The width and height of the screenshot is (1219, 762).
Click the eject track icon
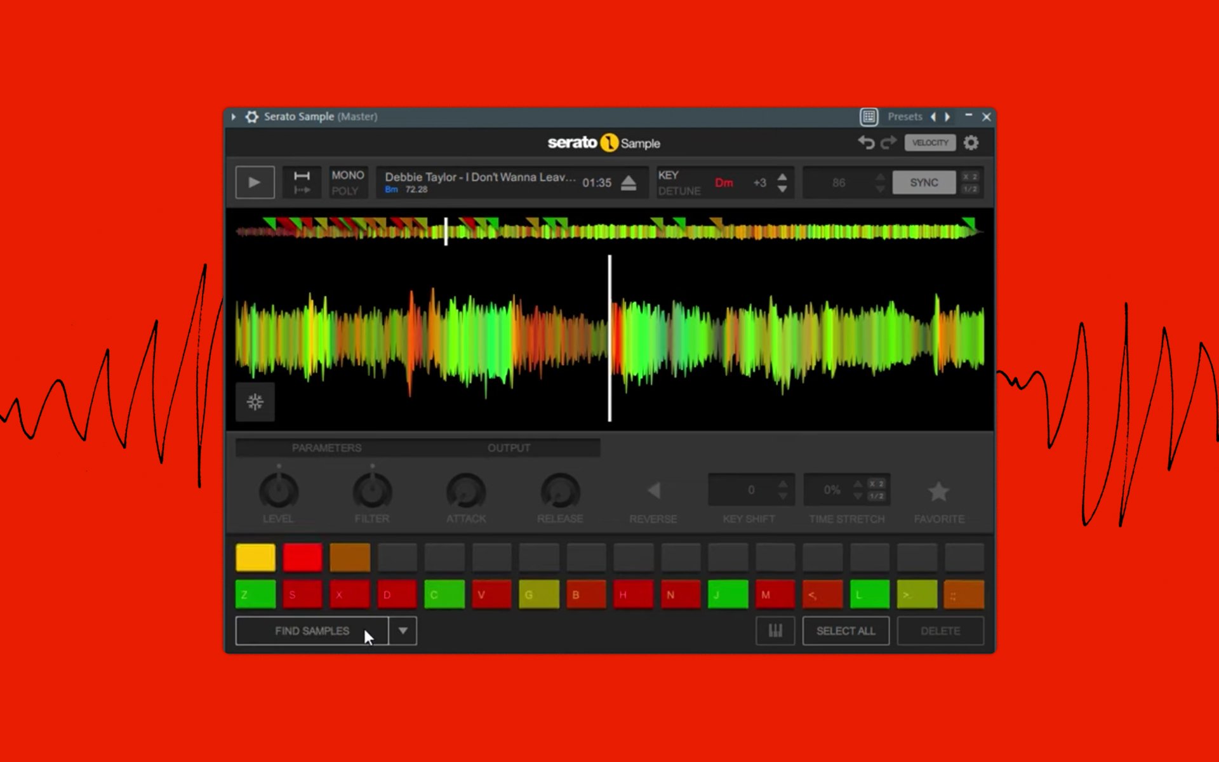[629, 183]
